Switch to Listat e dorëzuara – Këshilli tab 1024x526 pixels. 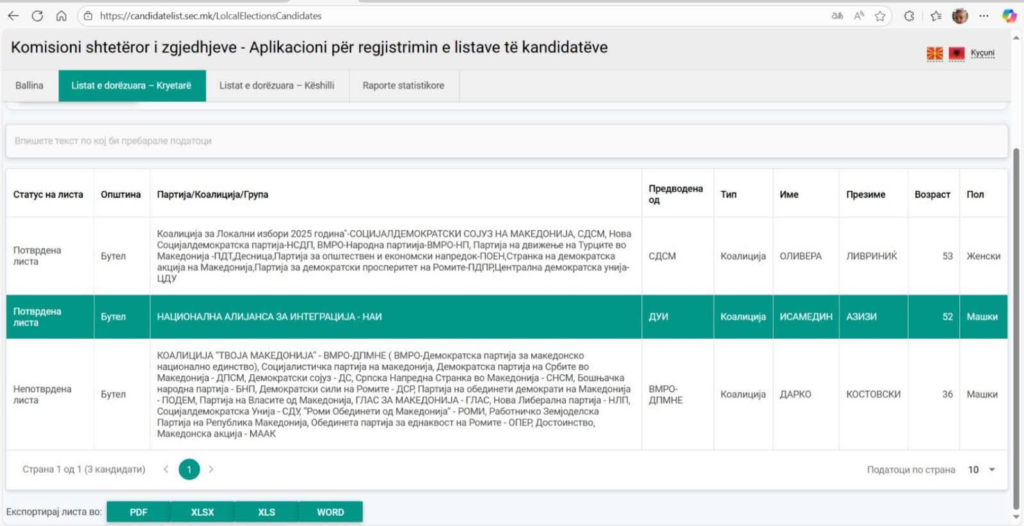[x=277, y=86]
